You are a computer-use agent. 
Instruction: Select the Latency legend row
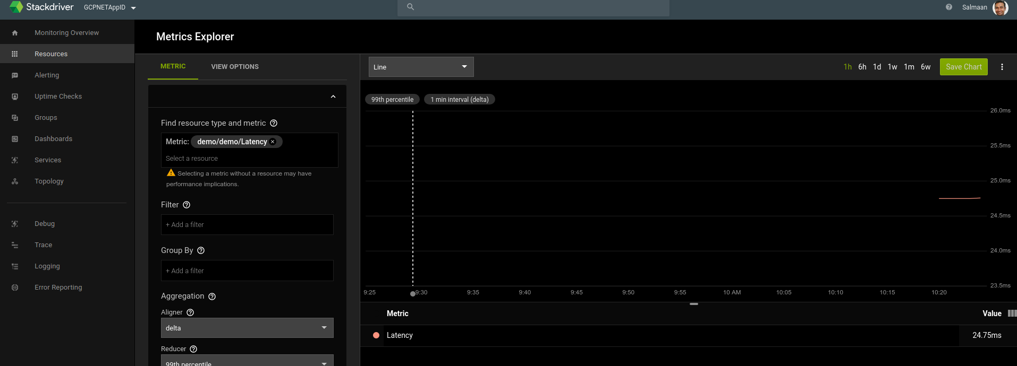[x=689, y=336]
